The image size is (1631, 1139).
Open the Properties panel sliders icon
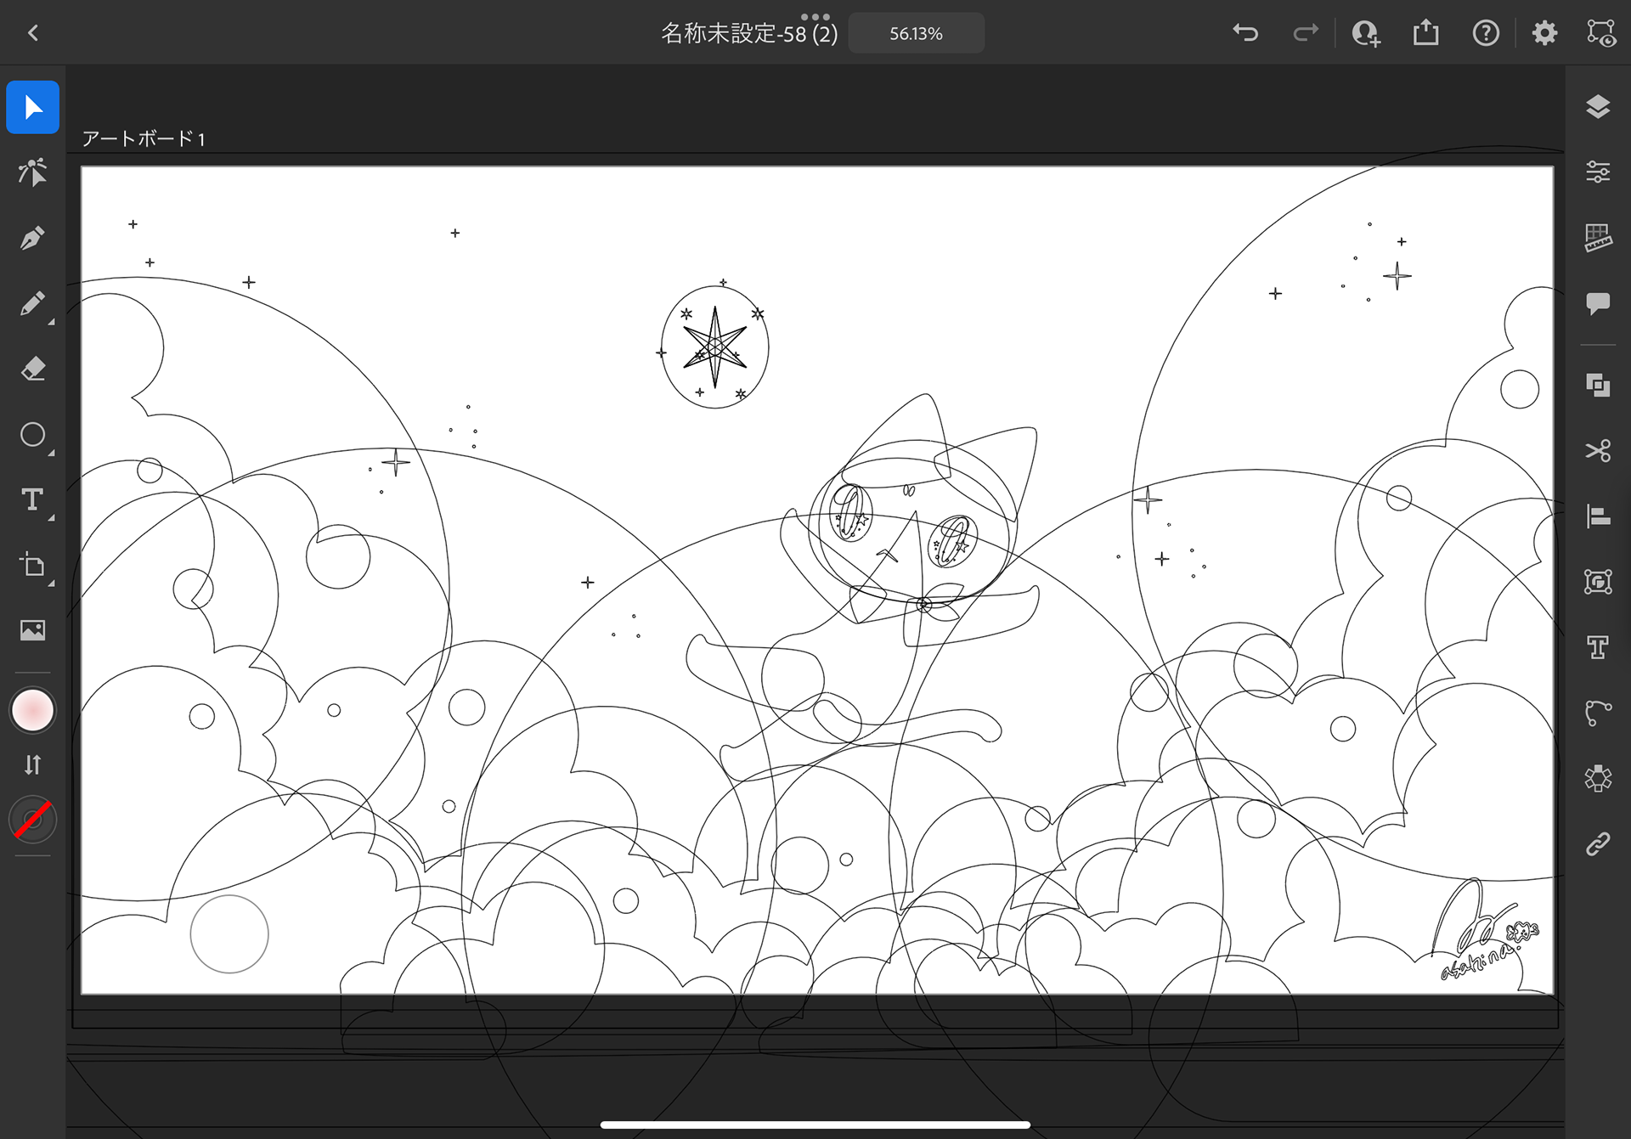click(1598, 172)
